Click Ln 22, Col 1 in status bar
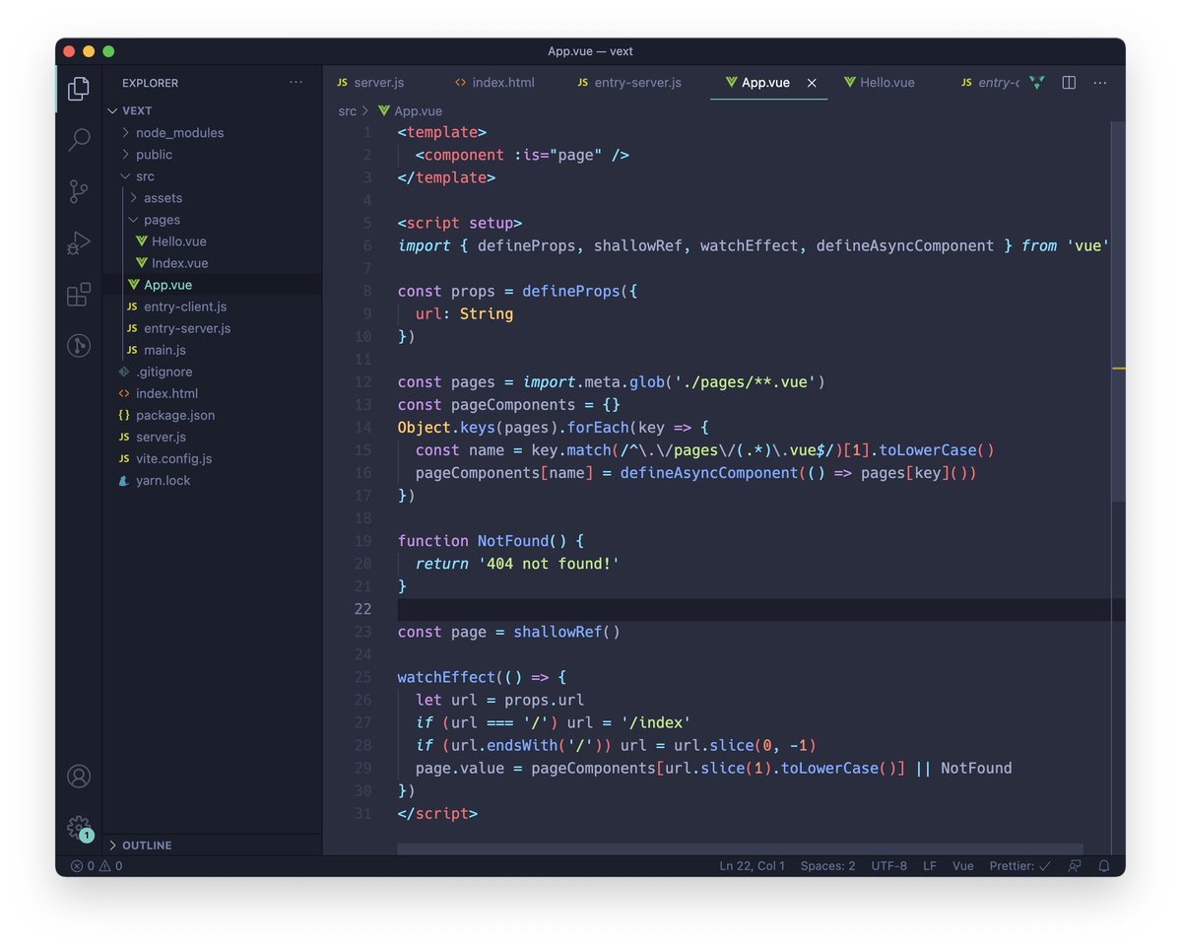This screenshot has width=1181, height=950. coord(752,866)
